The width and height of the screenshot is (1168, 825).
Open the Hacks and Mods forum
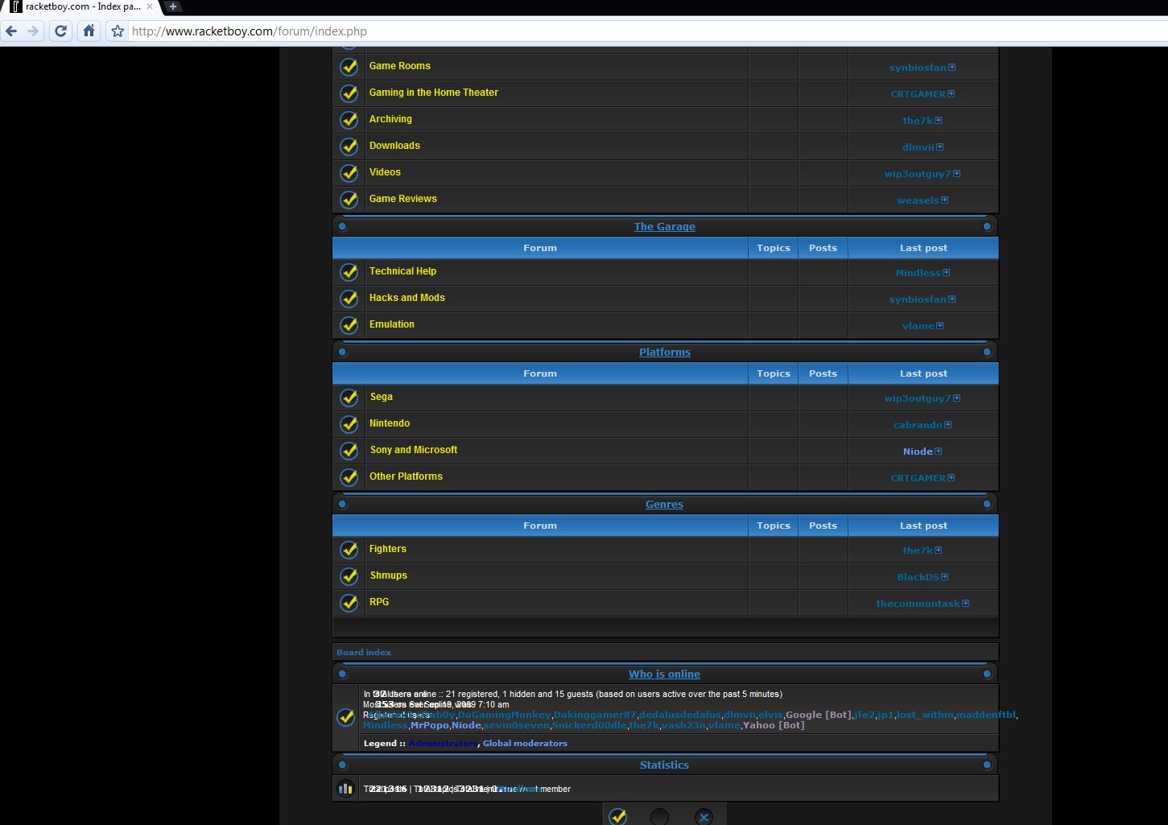point(407,298)
